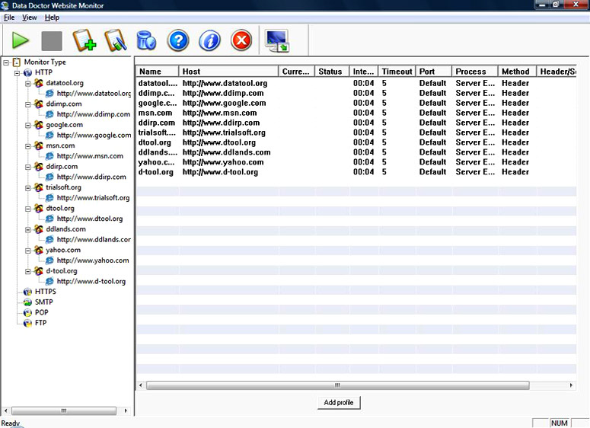
Task: Click the trialsoft.org site icon in tree
Action: (39, 187)
